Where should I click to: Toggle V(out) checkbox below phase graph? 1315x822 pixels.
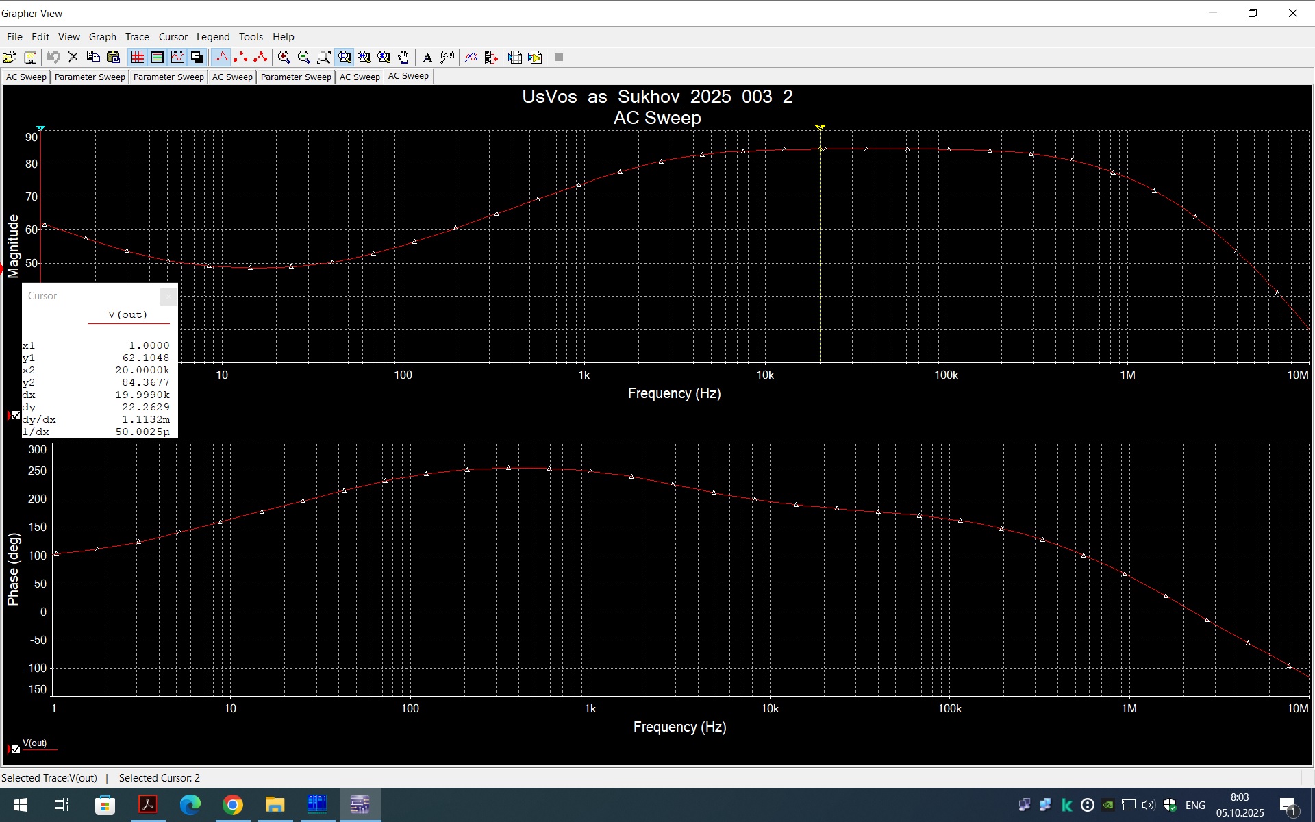(x=16, y=748)
